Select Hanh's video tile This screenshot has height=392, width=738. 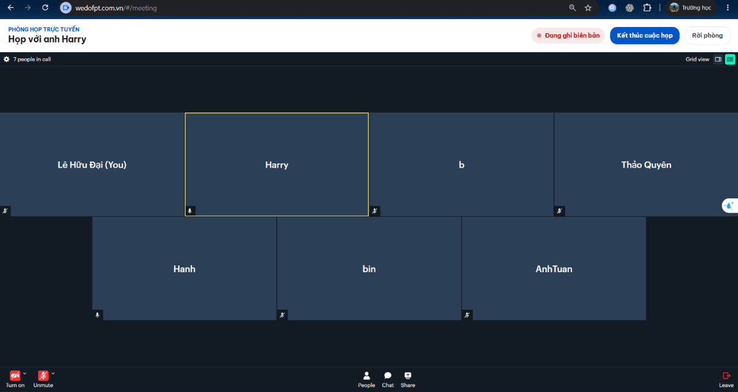click(184, 269)
